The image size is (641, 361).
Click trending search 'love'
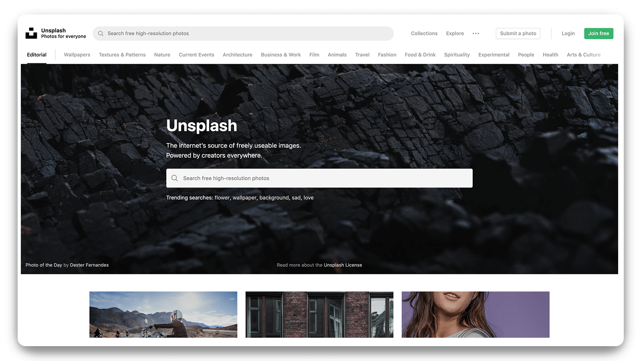[308, 198]
